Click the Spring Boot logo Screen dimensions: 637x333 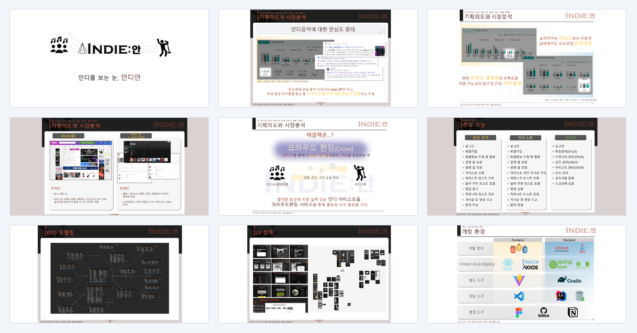click(x=560, y=264)
